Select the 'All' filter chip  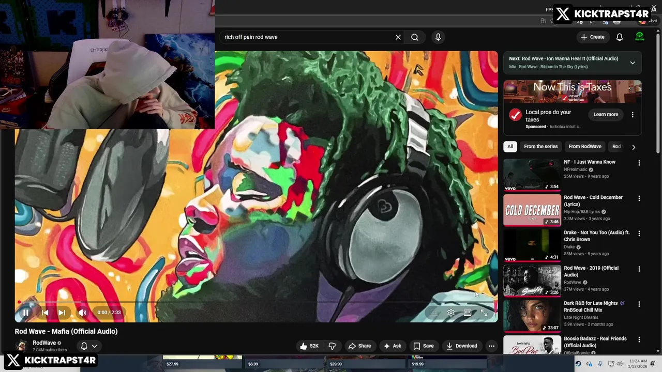pos(510,147)
